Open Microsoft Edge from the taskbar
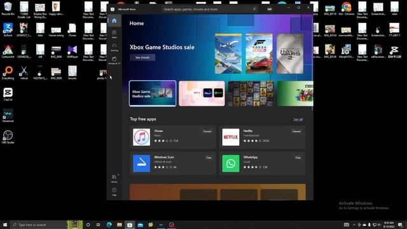 (109, 225)
